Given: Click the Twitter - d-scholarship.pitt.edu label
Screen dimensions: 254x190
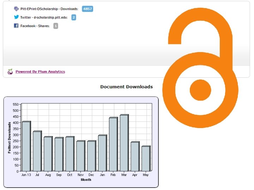Looking at the screenshot, I should pos(44,17).
